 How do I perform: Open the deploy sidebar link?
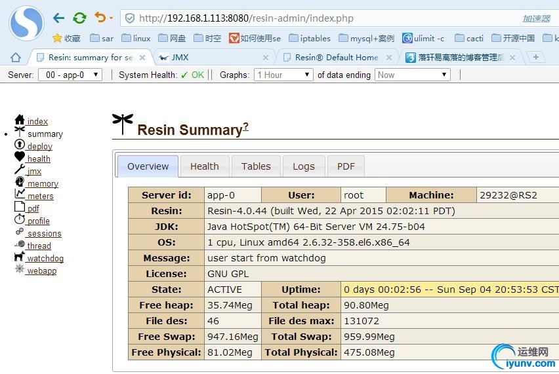coord(40,146)
